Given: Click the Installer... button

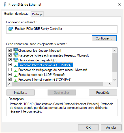Looking at the screenshot, I should click(x=20, y=93).
